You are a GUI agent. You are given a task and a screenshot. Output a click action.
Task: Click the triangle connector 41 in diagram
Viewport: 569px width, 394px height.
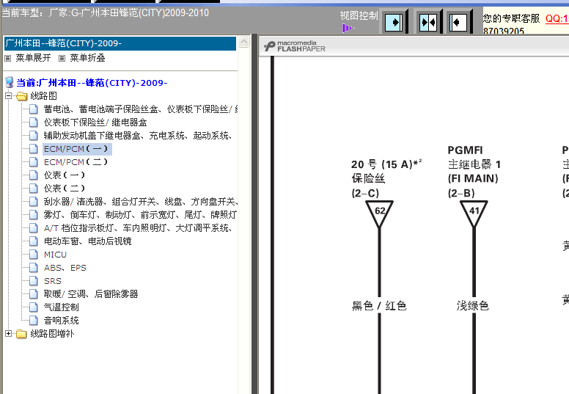(474, 214)
